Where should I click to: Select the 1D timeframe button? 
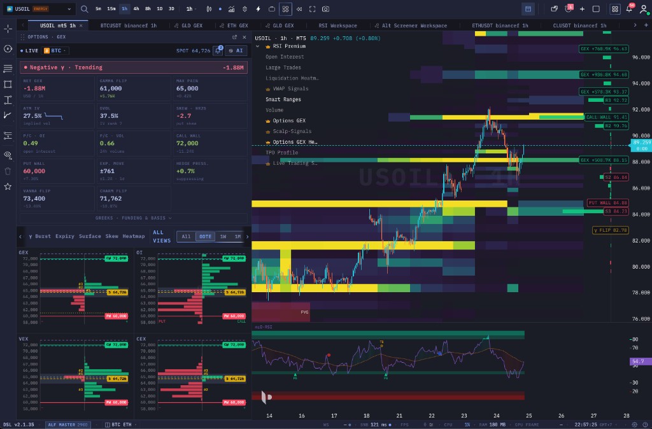tap(160, 9)
